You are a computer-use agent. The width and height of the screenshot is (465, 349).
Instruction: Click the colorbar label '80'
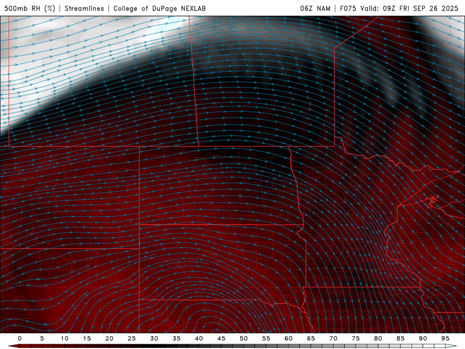(x=378, y=339)
